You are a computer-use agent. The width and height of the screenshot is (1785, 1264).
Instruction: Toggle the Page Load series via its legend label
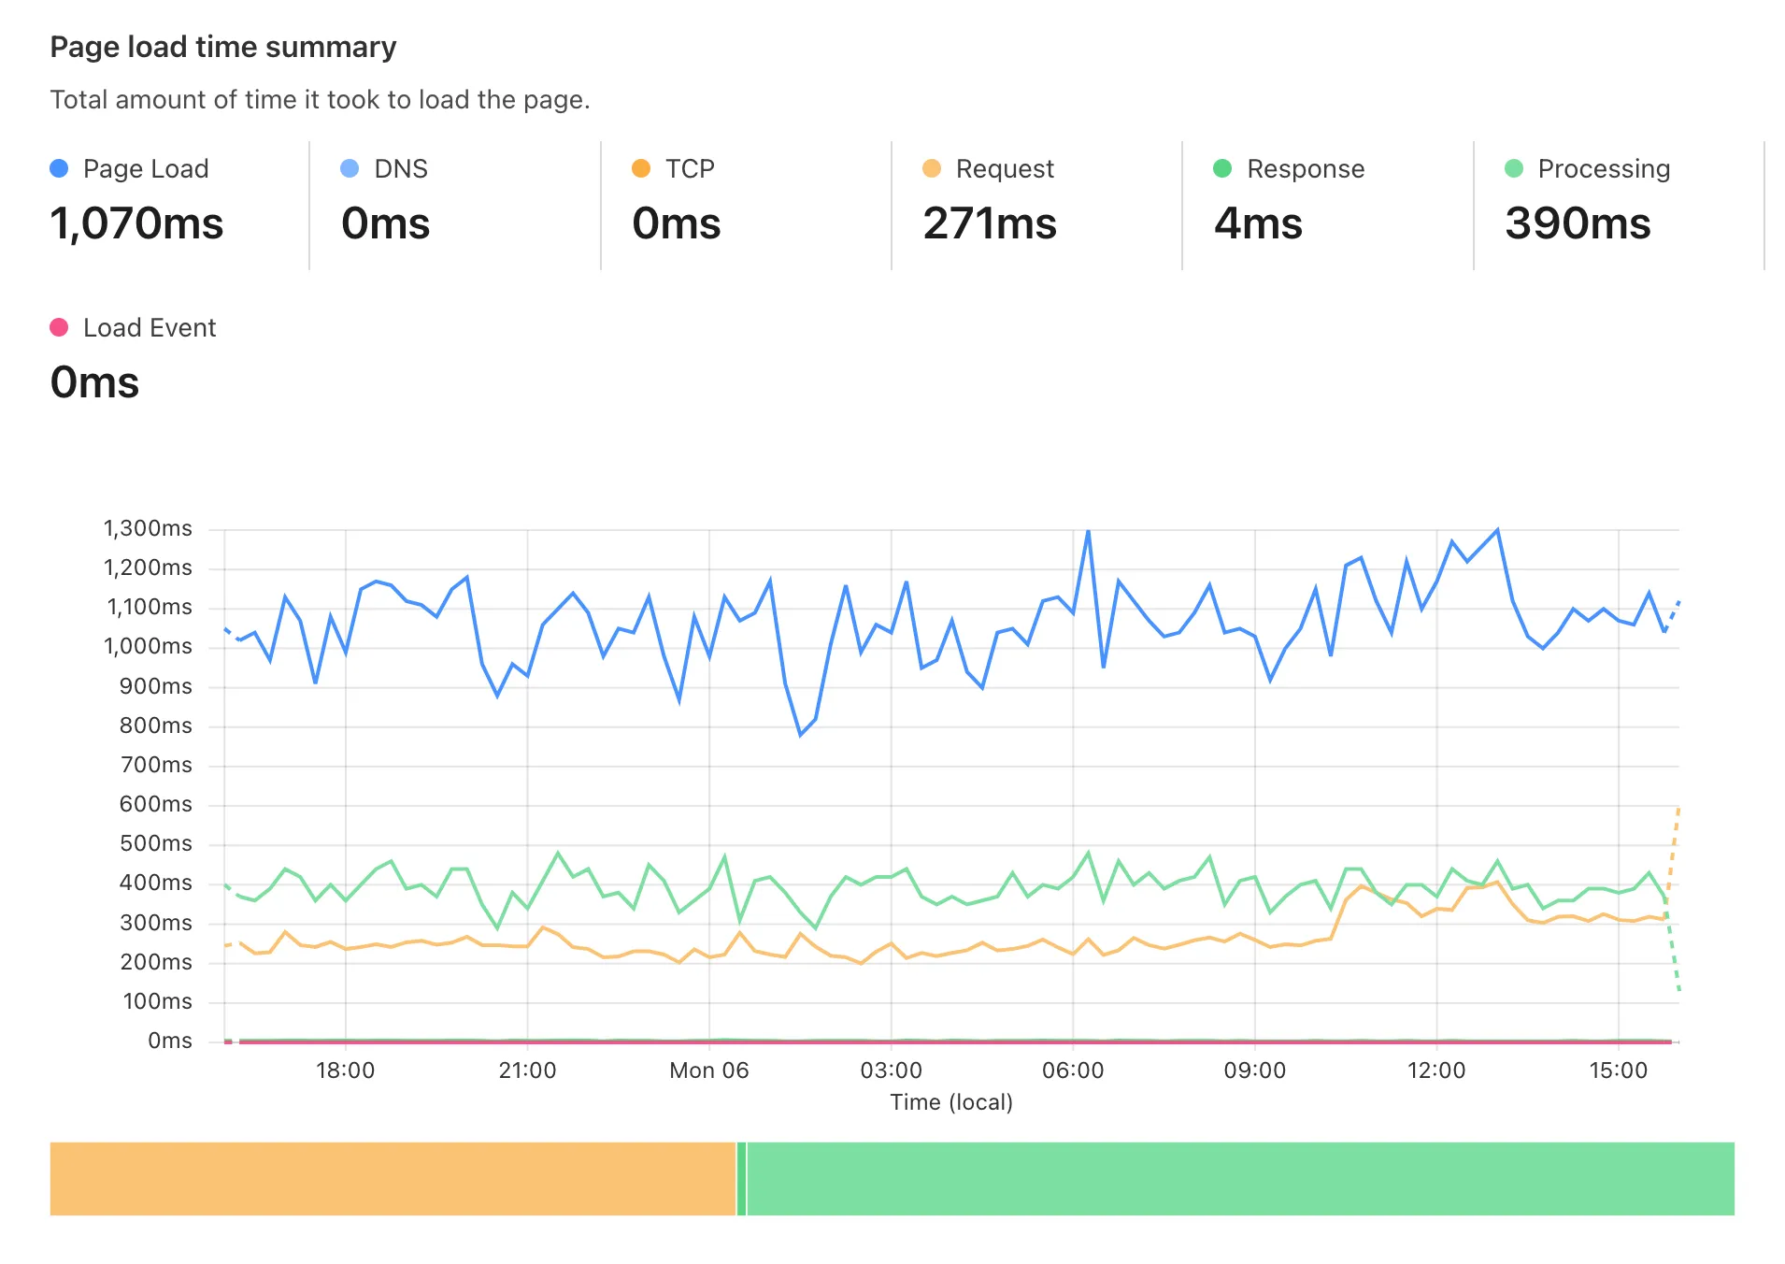145,168
